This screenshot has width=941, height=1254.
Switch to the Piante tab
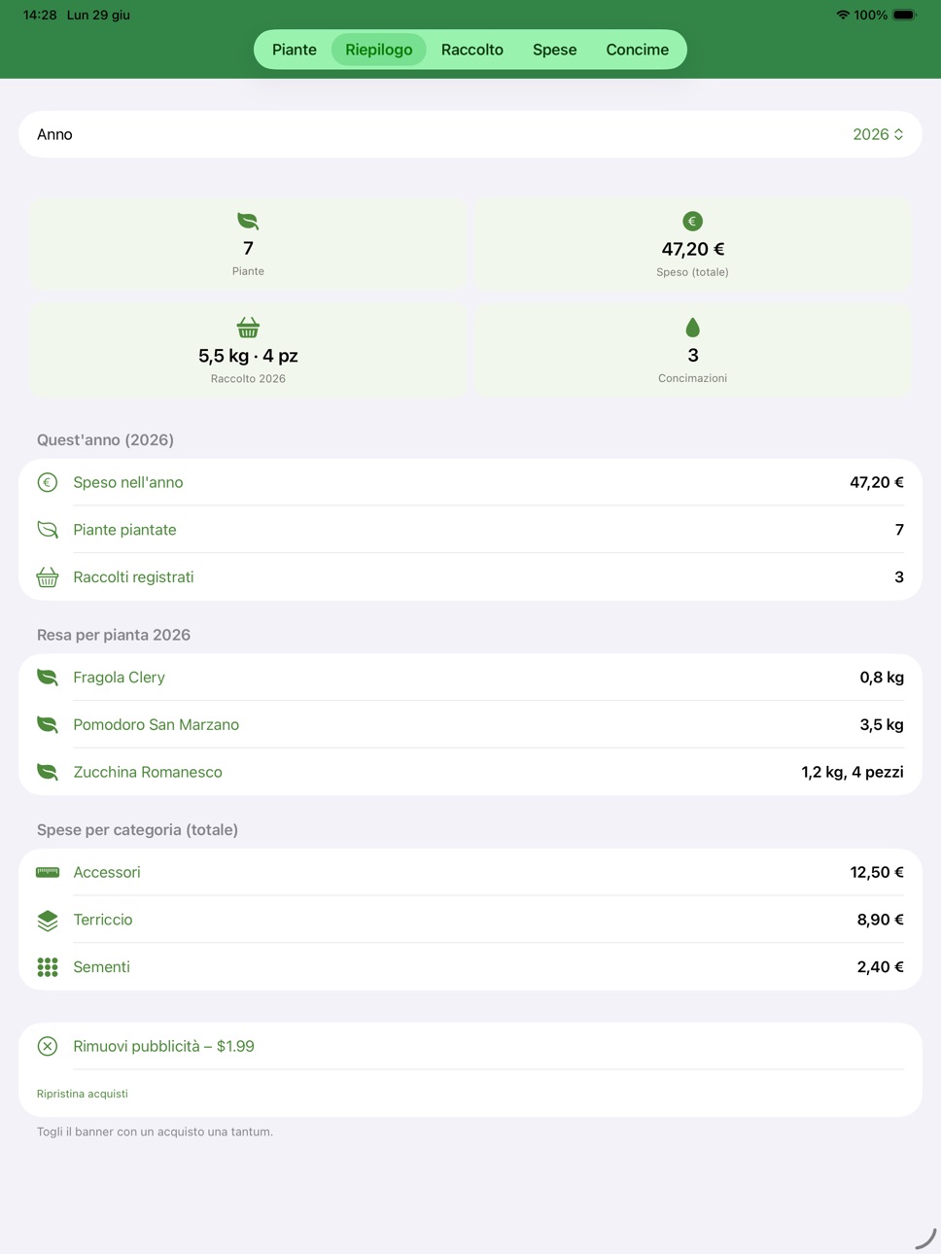tap(294, 50)
